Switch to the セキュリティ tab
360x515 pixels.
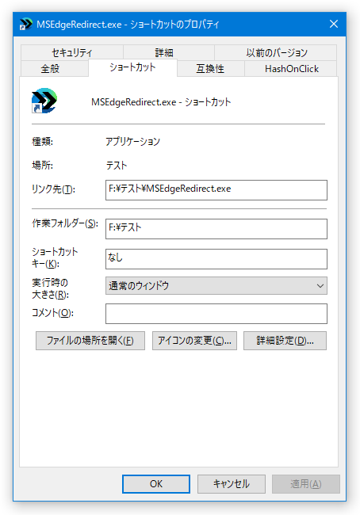coord(72,52)
